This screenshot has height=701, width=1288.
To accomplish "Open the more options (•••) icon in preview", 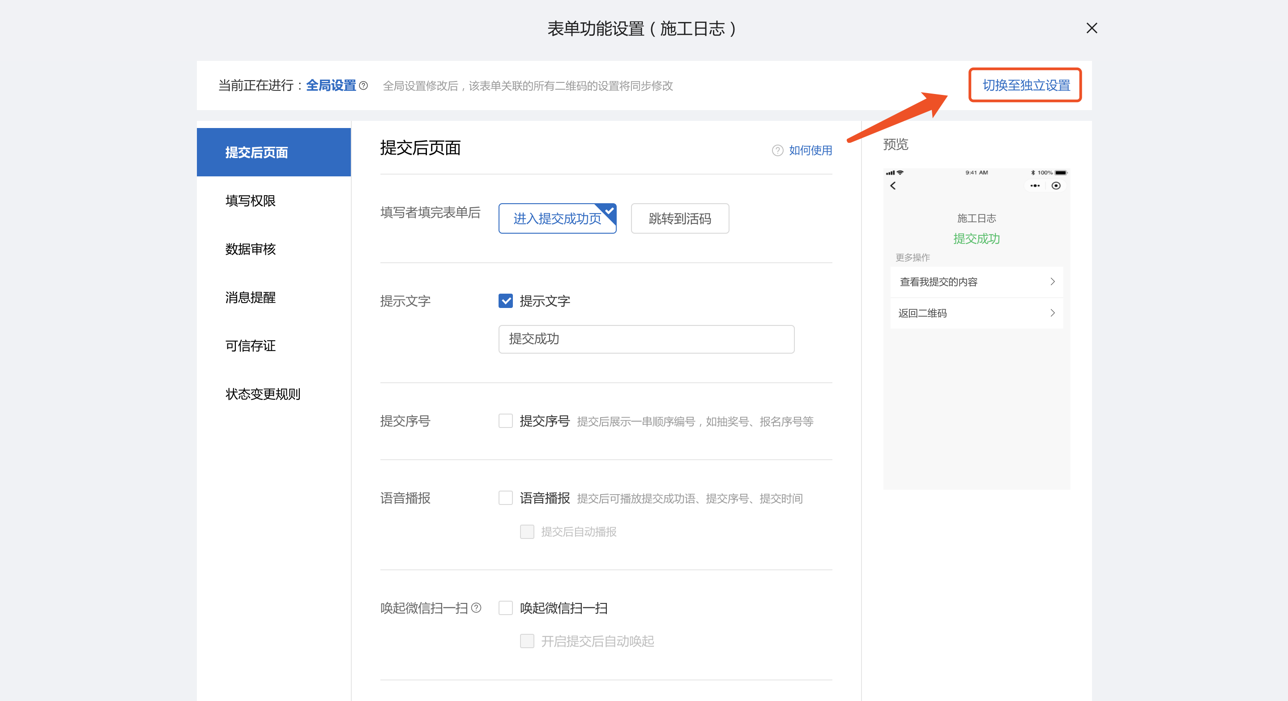I will point(1035,185).
